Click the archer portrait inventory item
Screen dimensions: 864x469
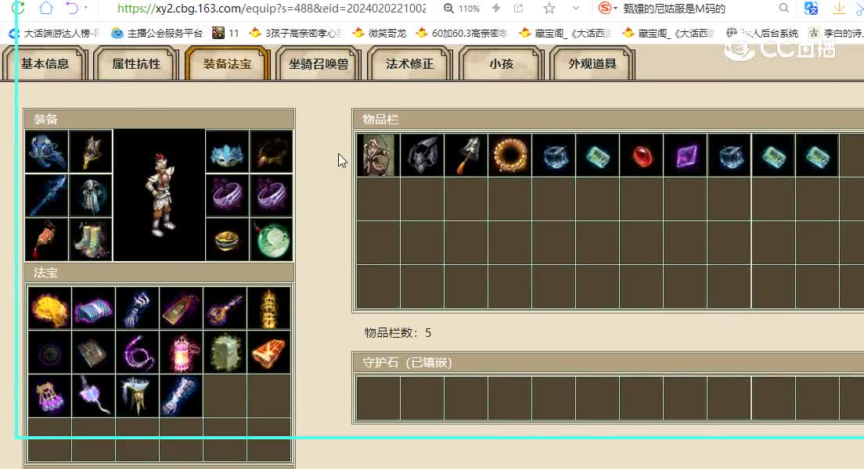378,156
